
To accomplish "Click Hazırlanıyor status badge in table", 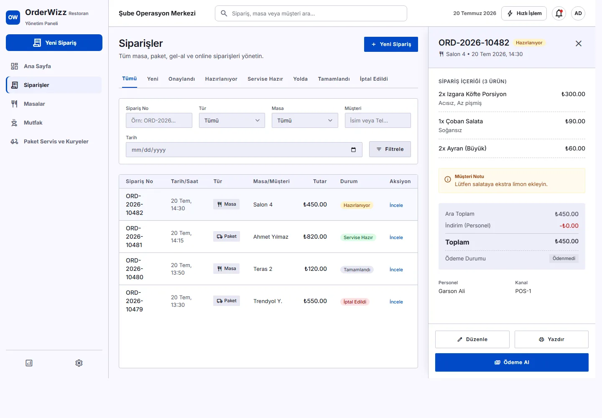I will click(357, 205).
